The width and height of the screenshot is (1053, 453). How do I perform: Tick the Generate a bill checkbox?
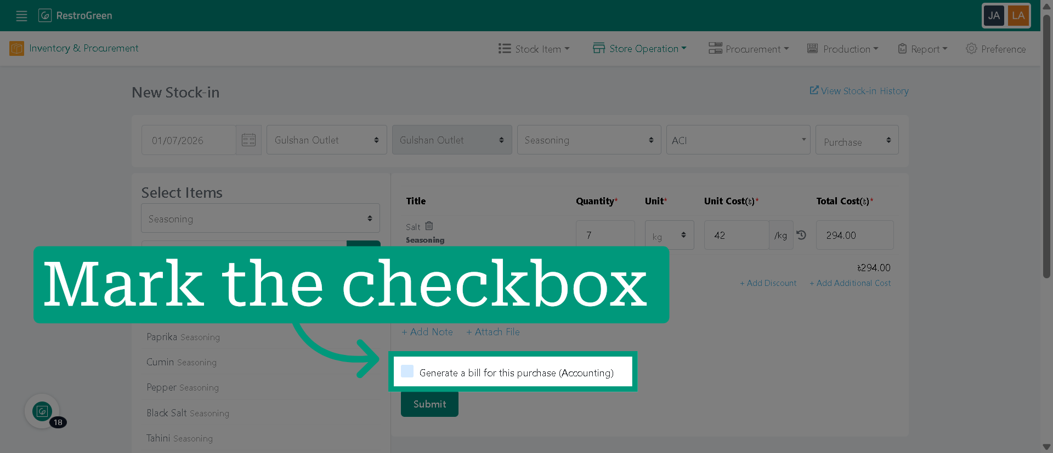tap(407, 371)
